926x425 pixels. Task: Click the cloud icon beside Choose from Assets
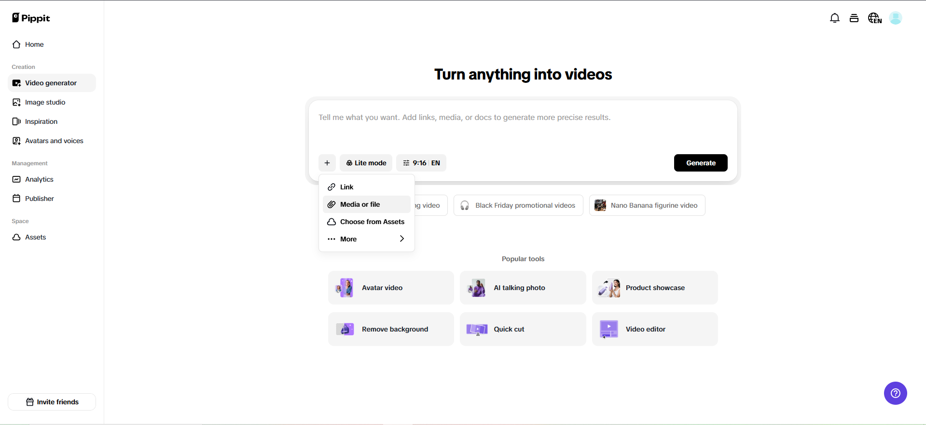(332, 222)
